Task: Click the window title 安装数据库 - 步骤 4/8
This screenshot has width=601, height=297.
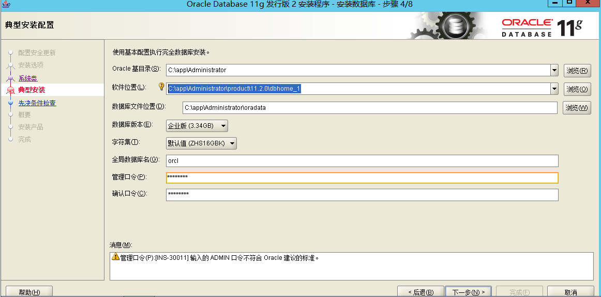Action: (375, 4)
